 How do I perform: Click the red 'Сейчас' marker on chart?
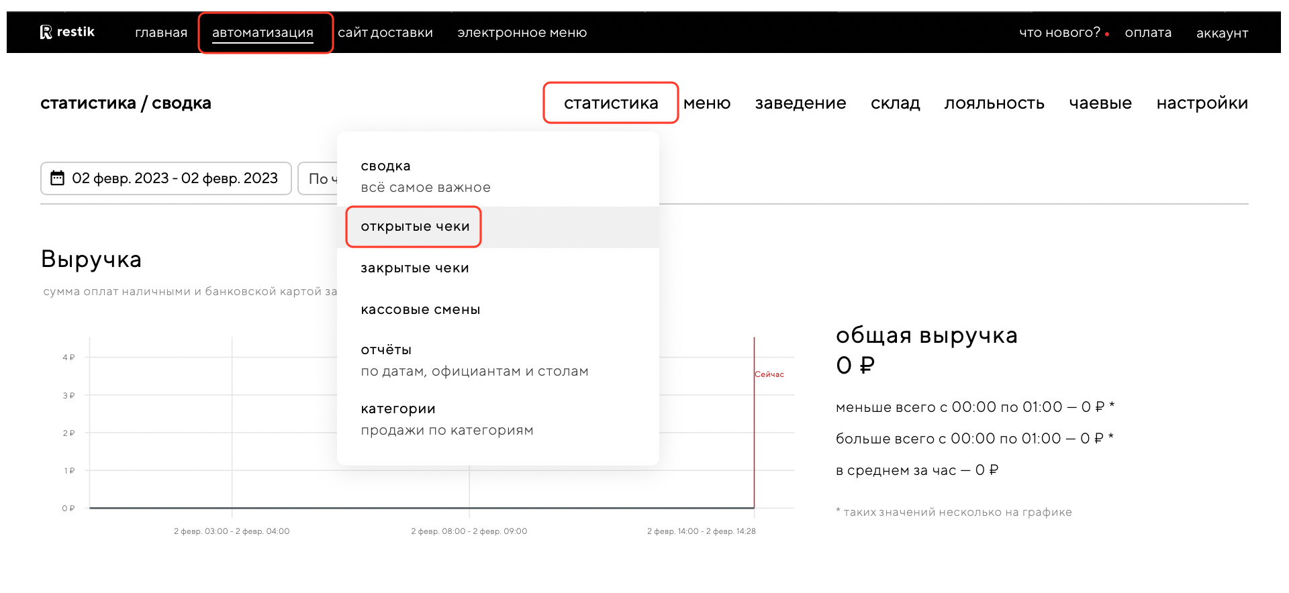coord(769,374)
